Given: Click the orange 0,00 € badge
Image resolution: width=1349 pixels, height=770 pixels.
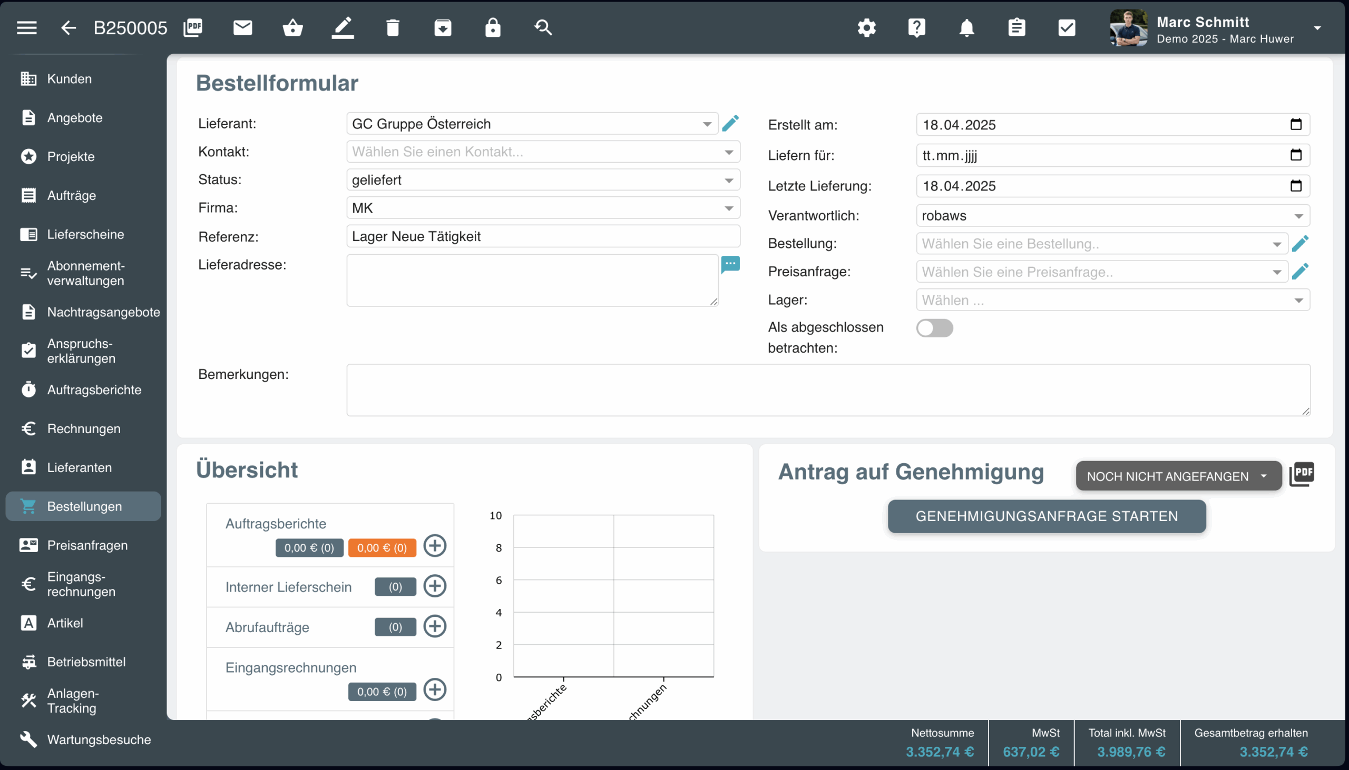Looking at the screenshot, I should [x=382, y=548].
